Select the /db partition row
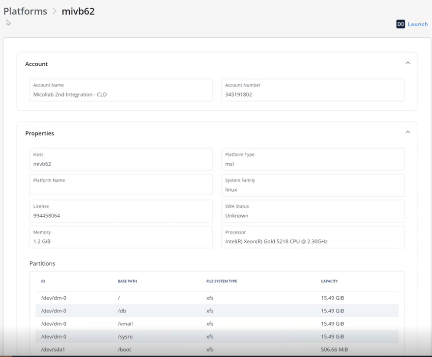The width and height of the screenshot is (432, 357). (217, 311)
